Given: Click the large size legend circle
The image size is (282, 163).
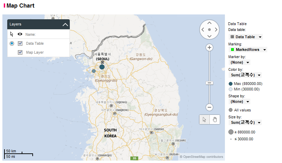Looking at the screenshot, I should [x=231, y=132].
